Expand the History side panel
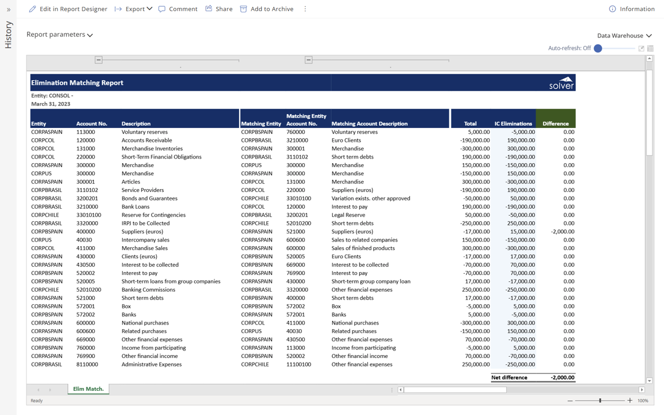Viewport: 664px width, 415px height. pyautogui.click(x=8, y=10)
